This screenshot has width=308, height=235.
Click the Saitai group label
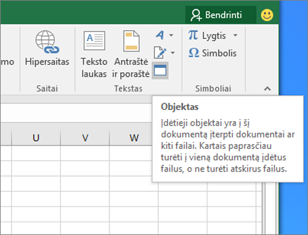tap(47, 89)
